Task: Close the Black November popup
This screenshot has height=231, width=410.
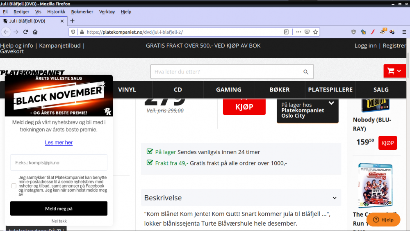Action: point(104,84)
